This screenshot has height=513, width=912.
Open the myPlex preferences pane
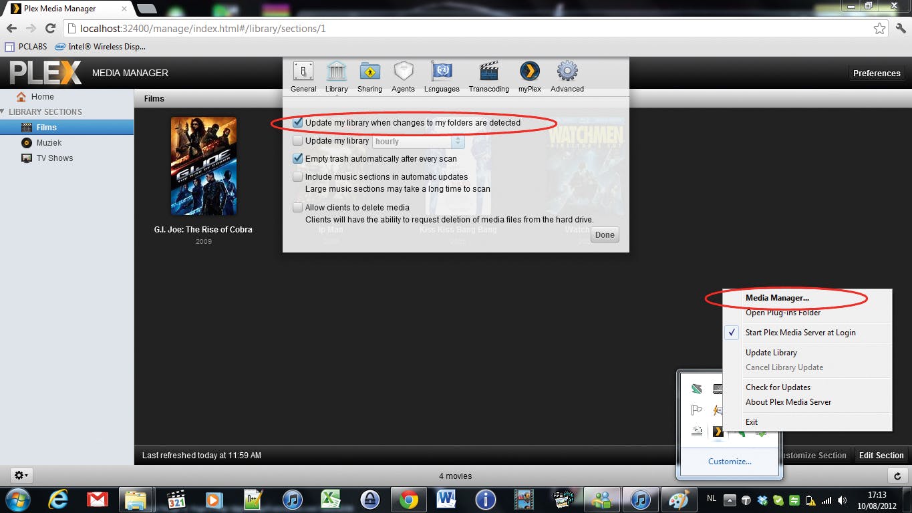click(x=530, y=77)
